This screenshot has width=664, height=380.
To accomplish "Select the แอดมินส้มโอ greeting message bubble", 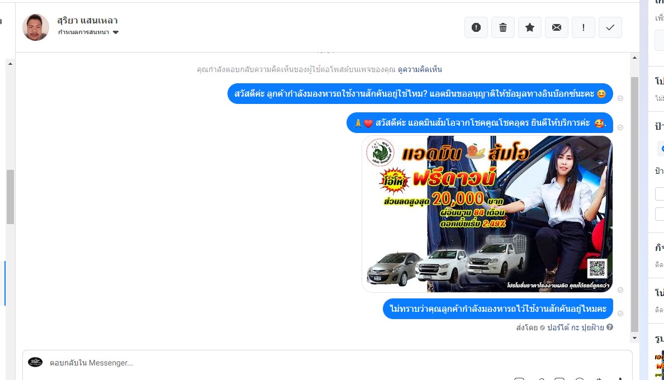I will click(480, 123).
